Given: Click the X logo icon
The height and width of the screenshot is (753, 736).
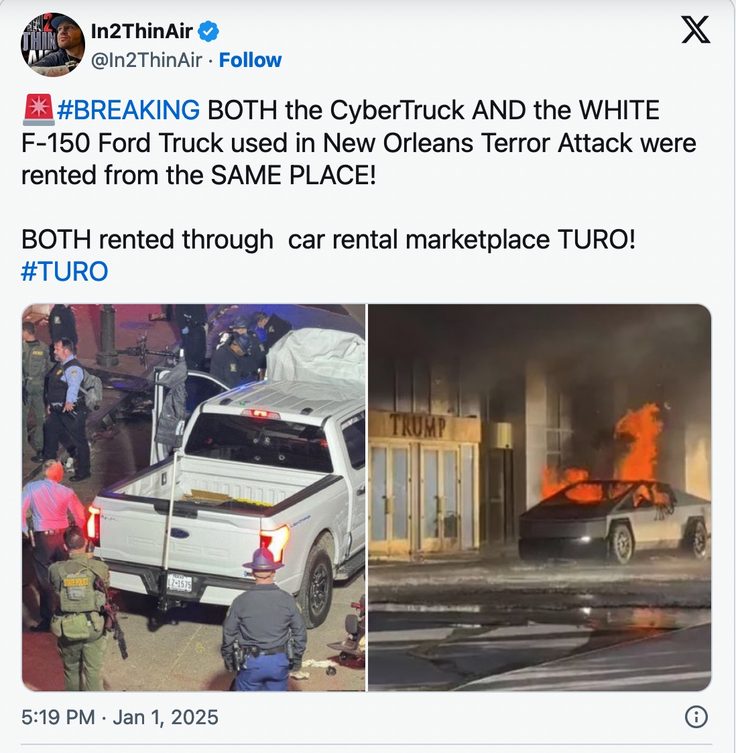Looking at the screenshot, I should pos(696,29).
